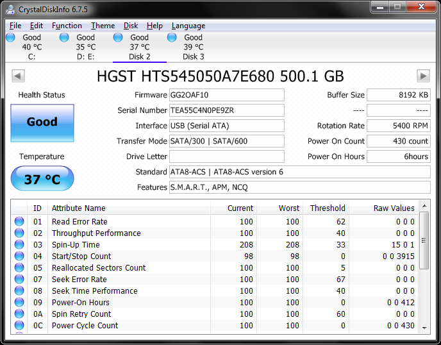Screen dimensions: 441x345
Task: Select the Power Cycle Count row name
Action: point(85,325)
